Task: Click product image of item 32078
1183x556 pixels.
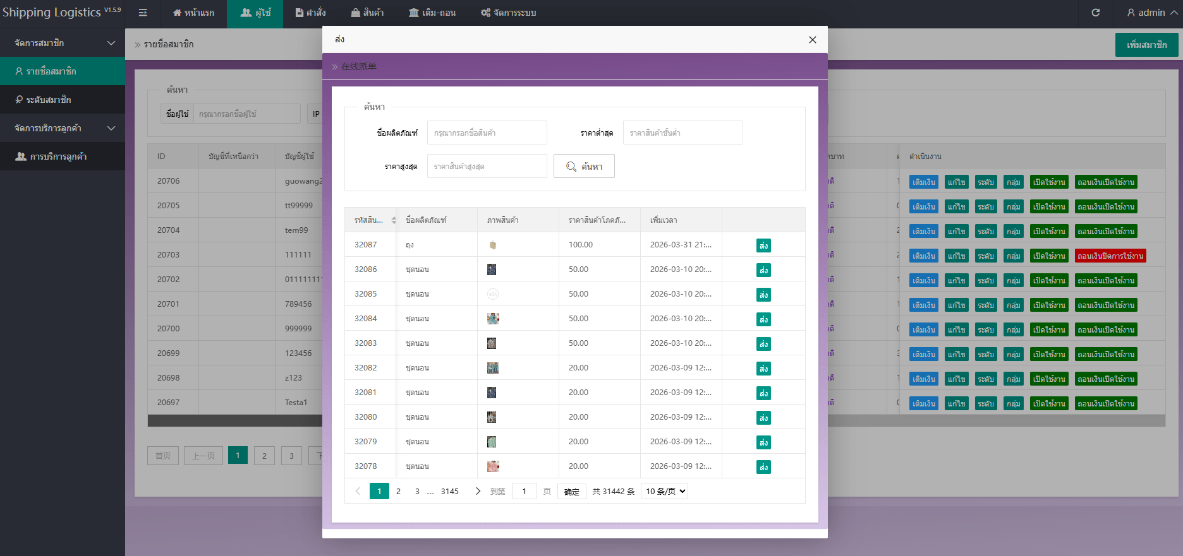Action: [493, 466]
